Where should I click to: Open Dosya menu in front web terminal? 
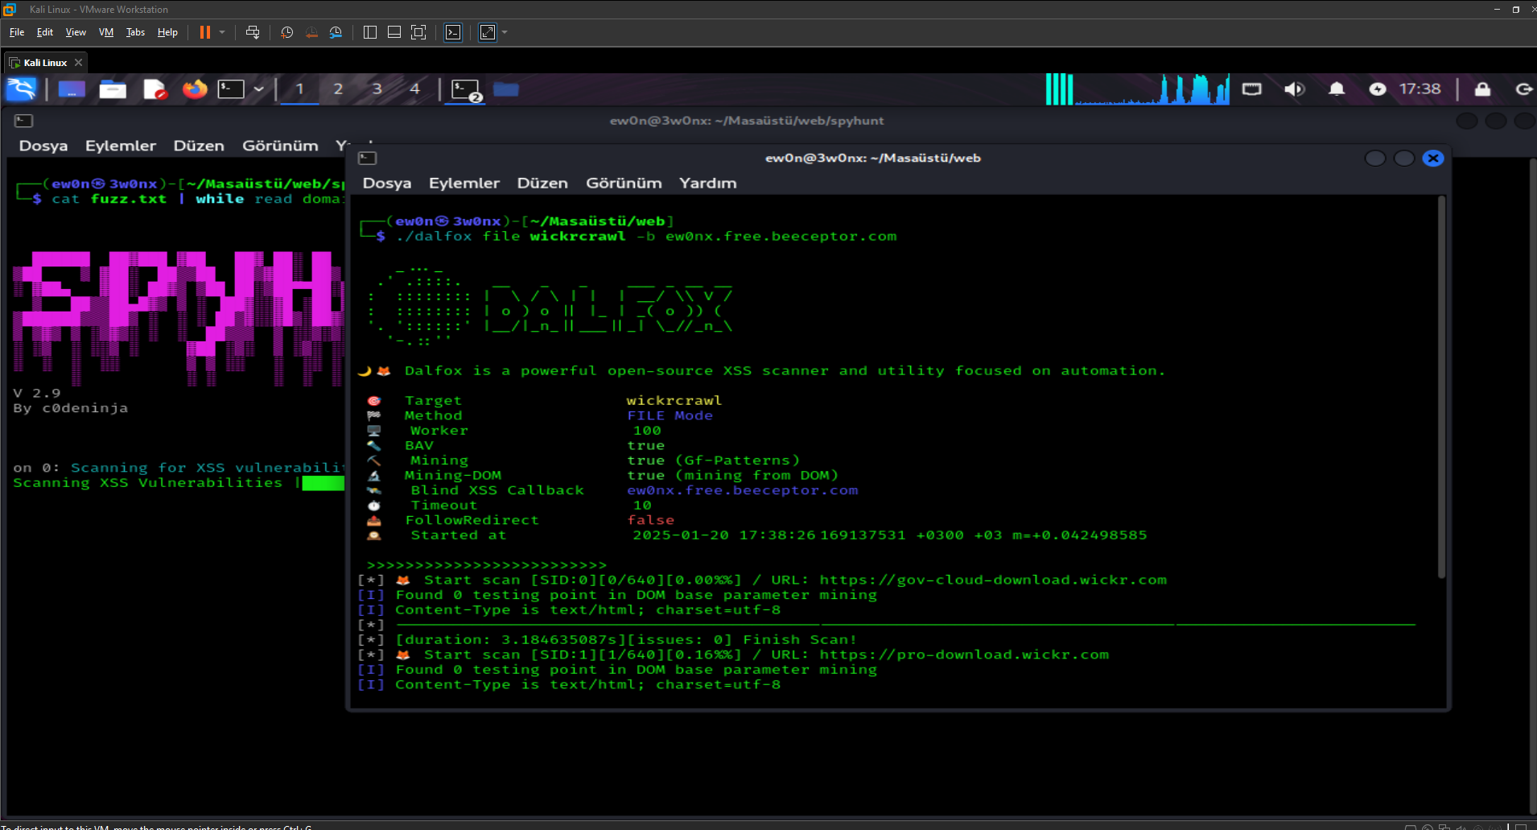pyautogui.click(x=387, y=183)
